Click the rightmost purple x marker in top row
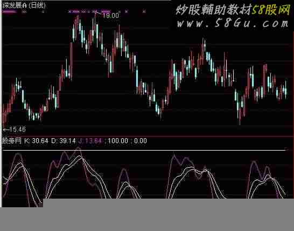The image size is (294, 231). [x=144, y=12]
